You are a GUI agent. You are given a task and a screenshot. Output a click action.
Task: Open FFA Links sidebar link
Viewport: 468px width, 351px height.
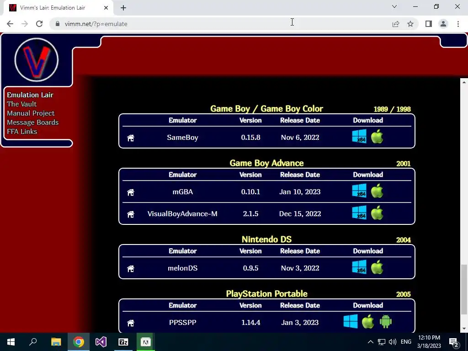point(22,132)
